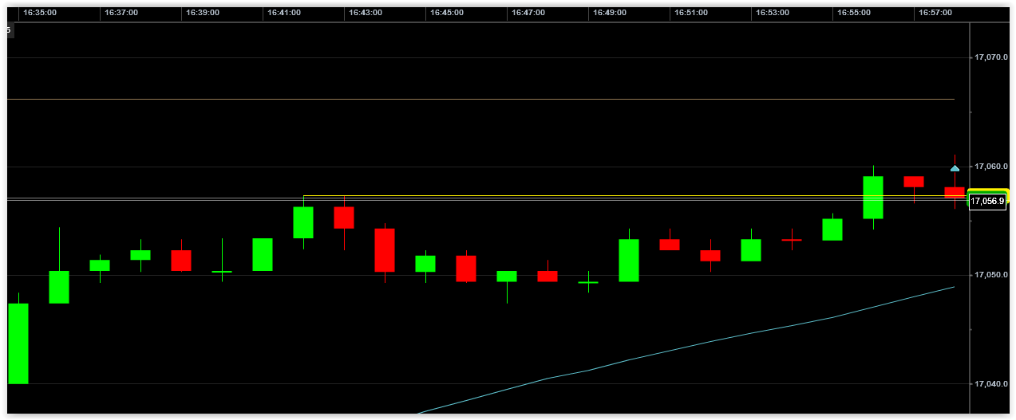Click the green candle at 16:41

pos(263,254)
